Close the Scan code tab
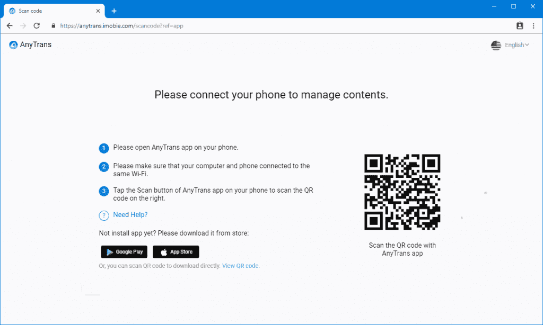Viewport: 543px width, 325px height. [x=98, y=11]
